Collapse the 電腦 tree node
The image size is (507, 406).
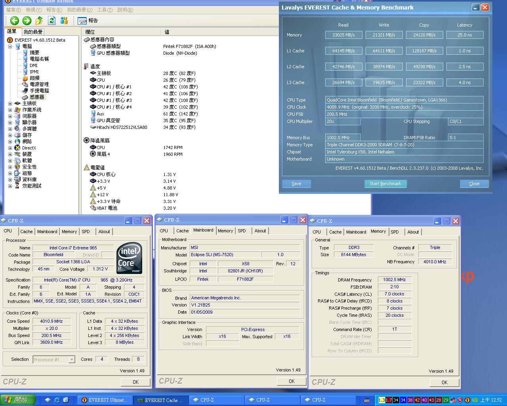coord(10,46)
